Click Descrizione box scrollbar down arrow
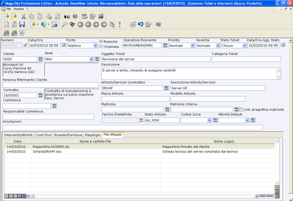This screenshot has height=201, width=293. click(x=278, y=77)
